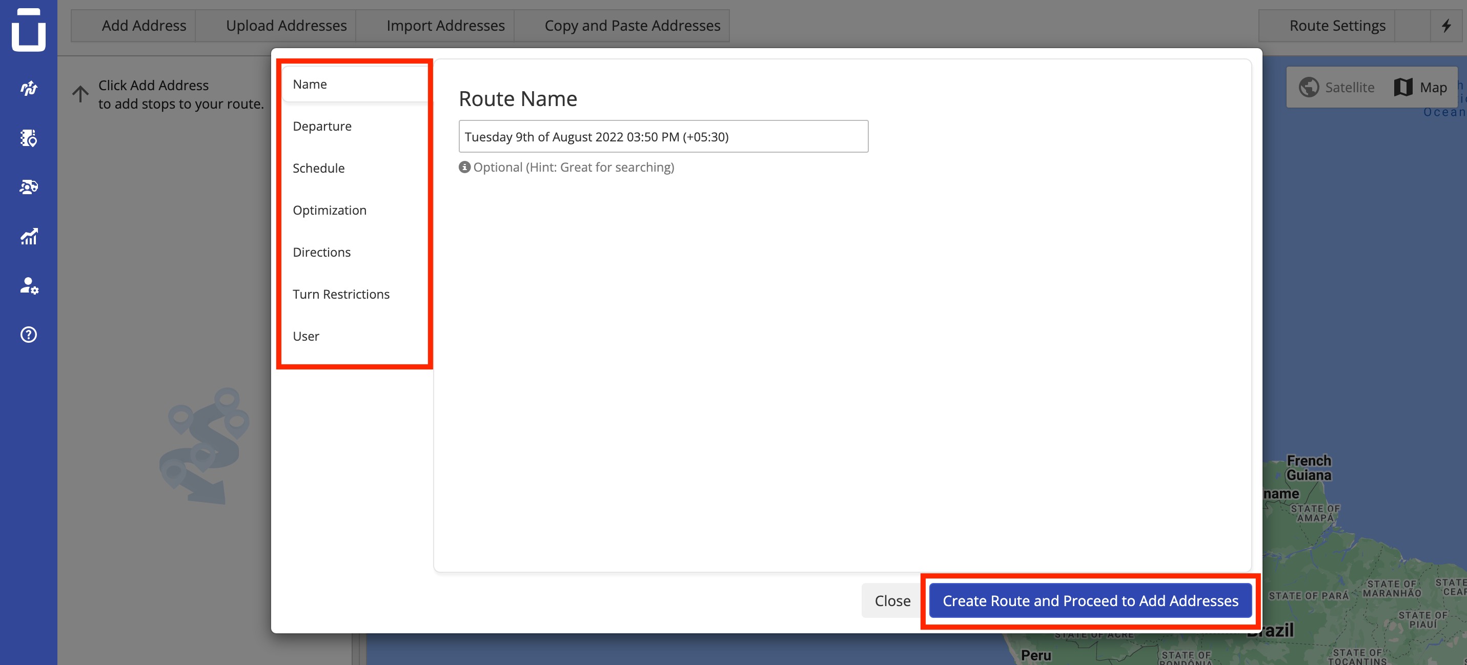Open the analytics chart sidebar icon
This screenshot has width=1467, height=665.
tap(29, 236)
